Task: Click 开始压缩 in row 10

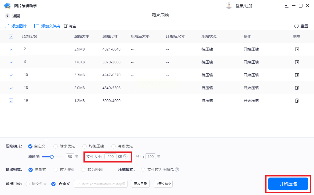Action: 251,75
